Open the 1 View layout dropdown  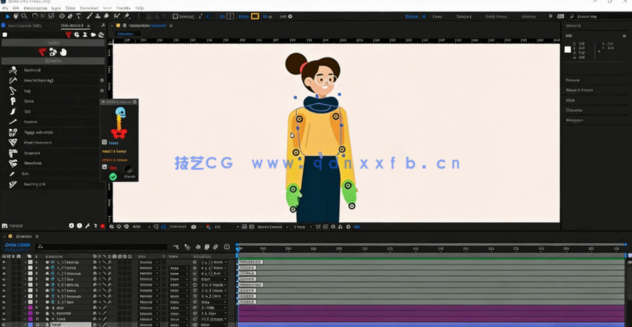coord(303,227)
